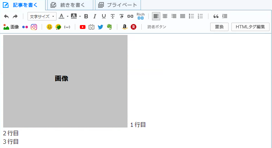Place cursor in 1行目 text

coord(138,125)
